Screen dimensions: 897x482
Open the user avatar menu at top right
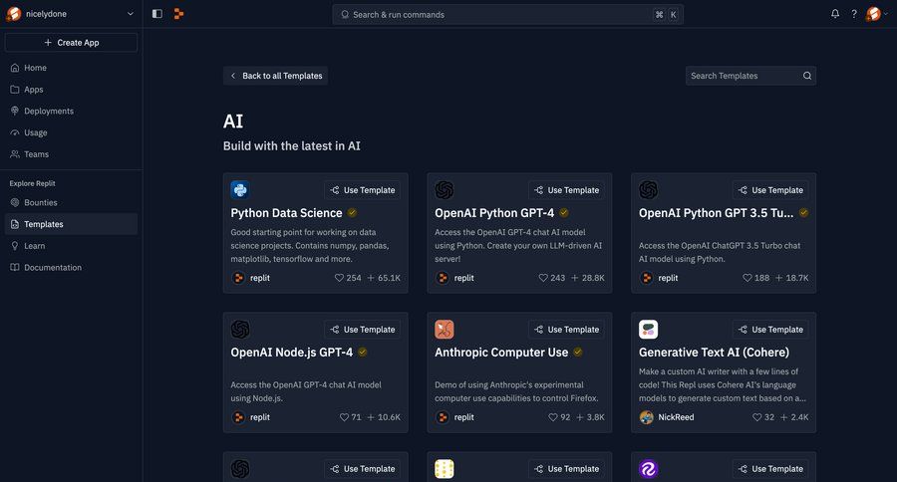pyautogui.click(x=874, y=14)
